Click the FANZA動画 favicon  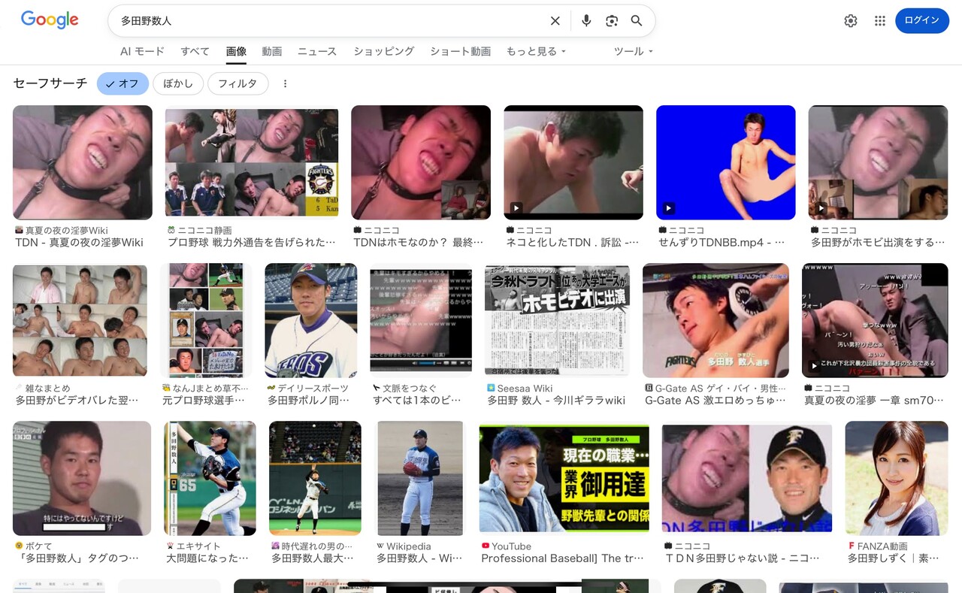pos(852,546)
